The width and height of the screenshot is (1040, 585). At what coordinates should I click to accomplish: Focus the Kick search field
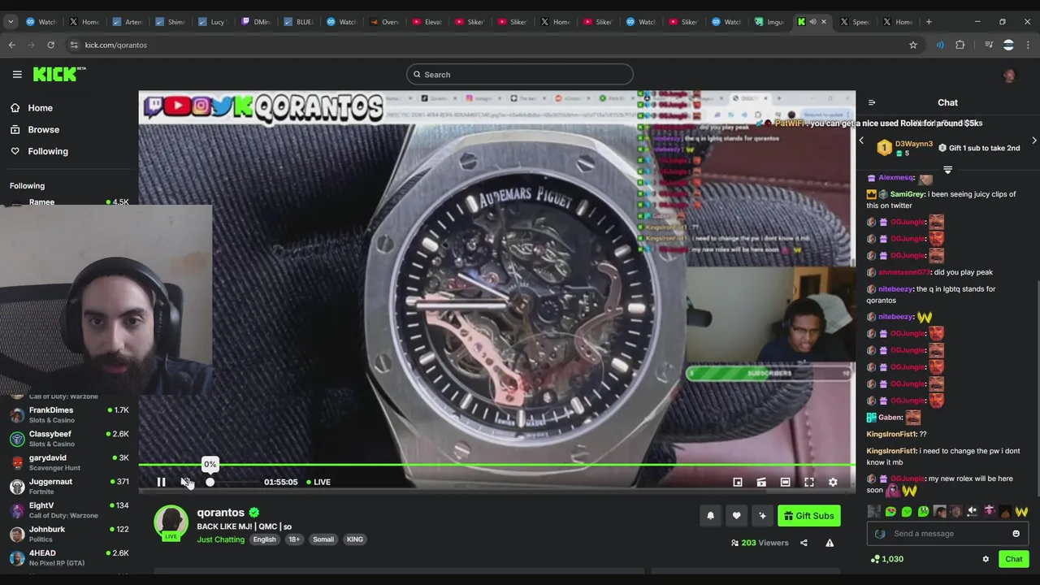(x=519, y=74)
